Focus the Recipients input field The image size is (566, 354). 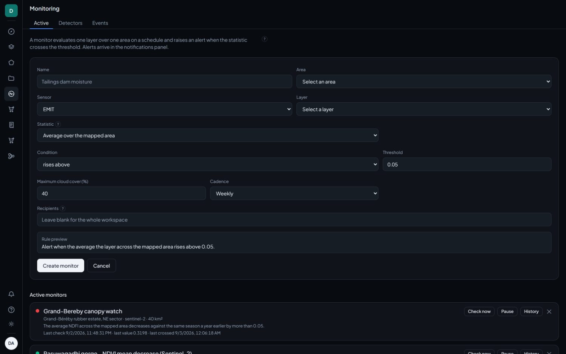pos(294,220)
